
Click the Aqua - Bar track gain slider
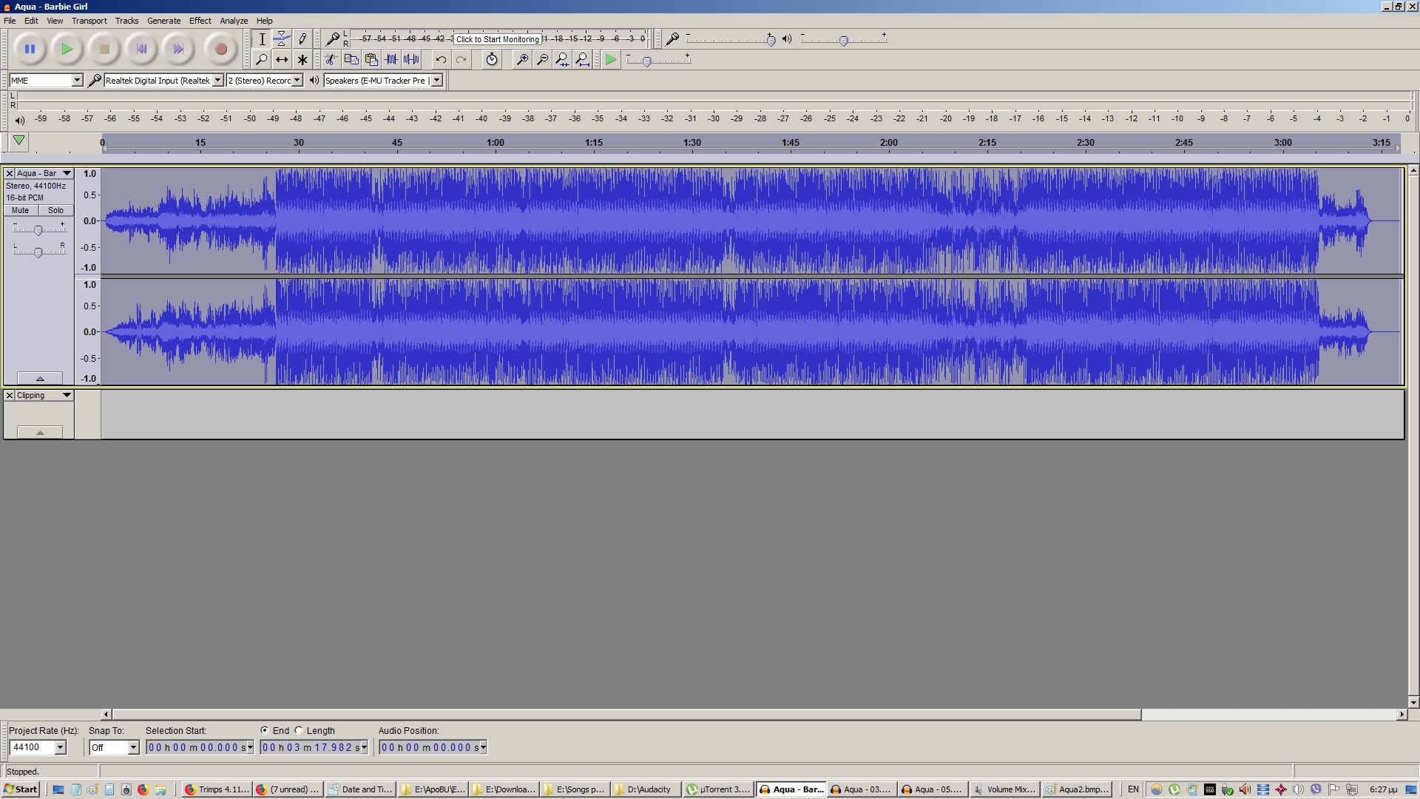pos(38,230)
